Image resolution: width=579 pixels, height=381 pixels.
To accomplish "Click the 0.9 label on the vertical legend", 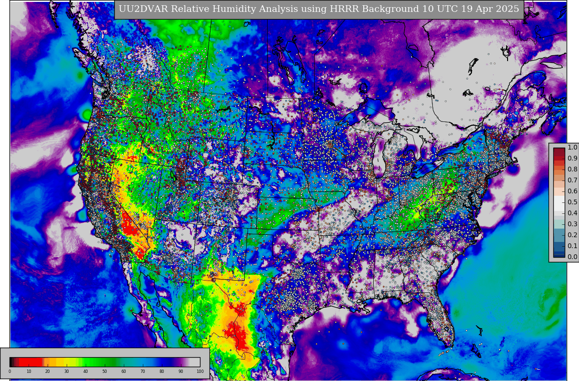I will pyautogui.click(x=572, y=158).
